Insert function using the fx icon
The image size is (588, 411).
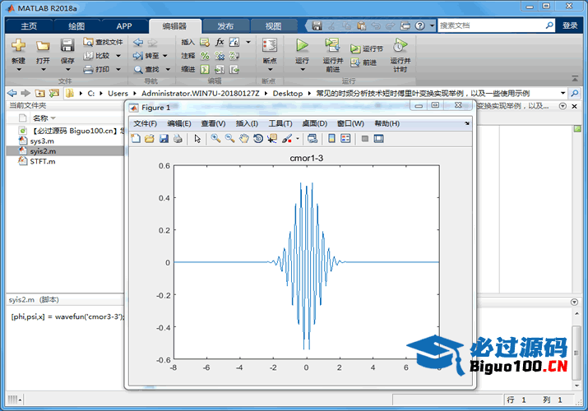[220, 43]
